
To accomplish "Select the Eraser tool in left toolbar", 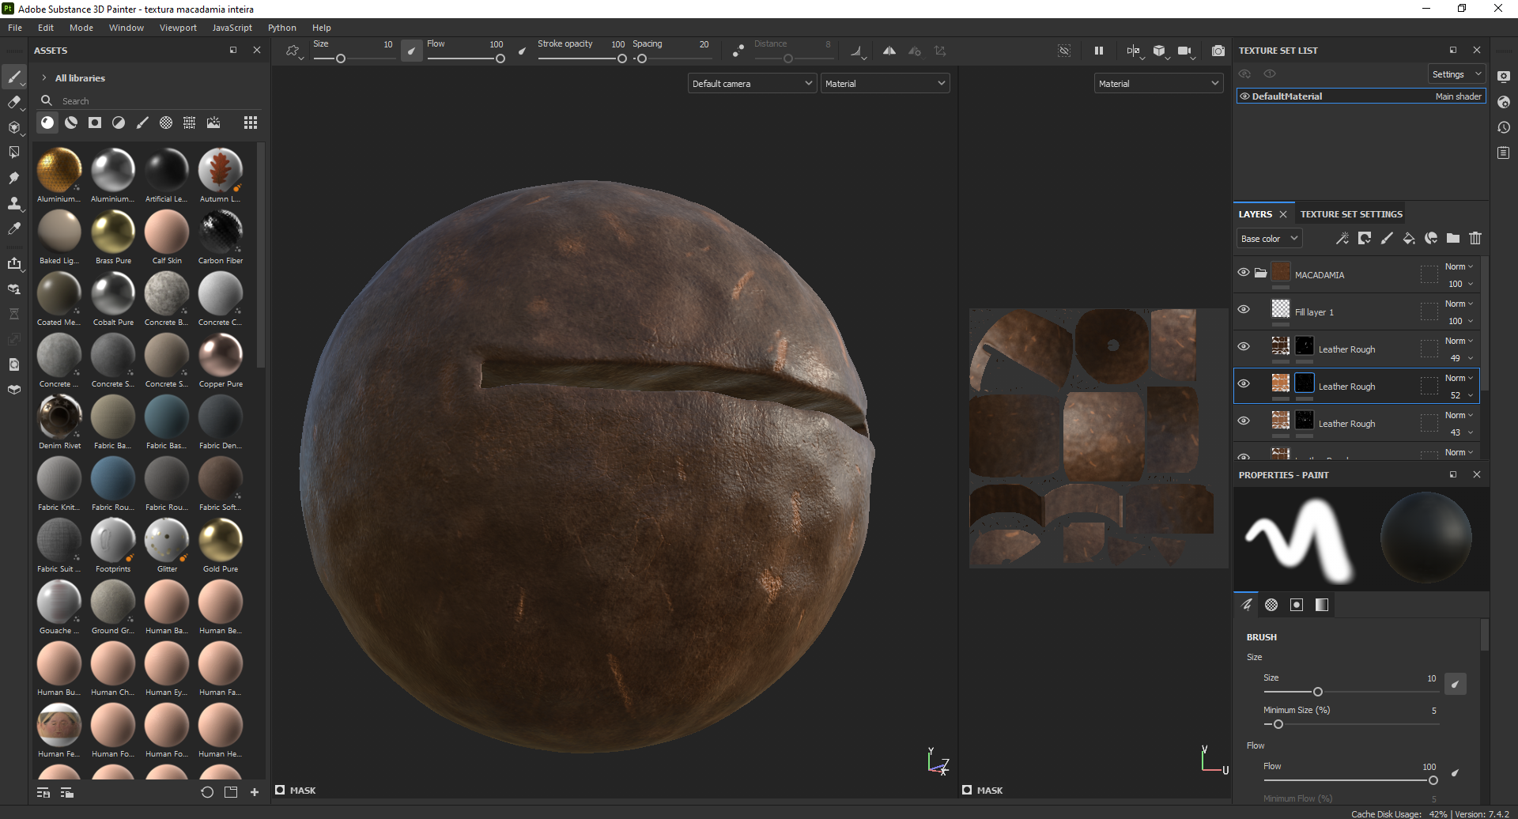I will [13, 102].
